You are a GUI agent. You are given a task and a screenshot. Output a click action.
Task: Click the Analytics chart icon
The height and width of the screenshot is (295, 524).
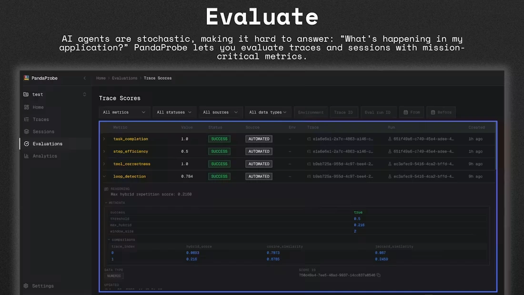click(x=26, y=156)
